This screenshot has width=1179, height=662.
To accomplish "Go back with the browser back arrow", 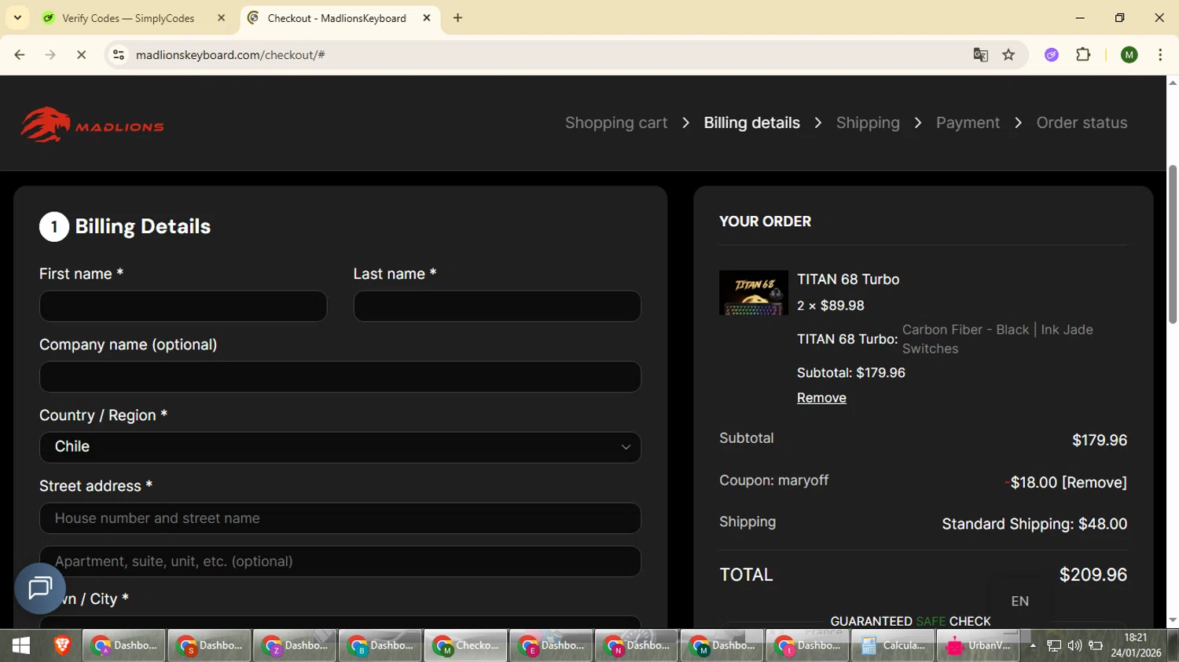I will point(20,55).
